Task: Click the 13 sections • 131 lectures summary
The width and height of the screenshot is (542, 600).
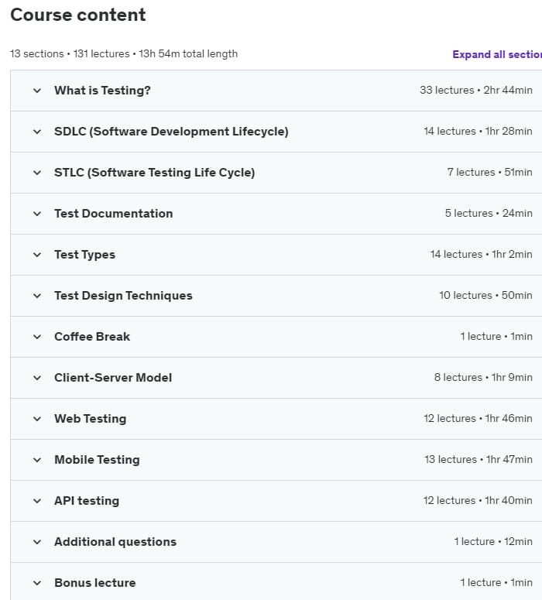Action: (x=124, y=53)
